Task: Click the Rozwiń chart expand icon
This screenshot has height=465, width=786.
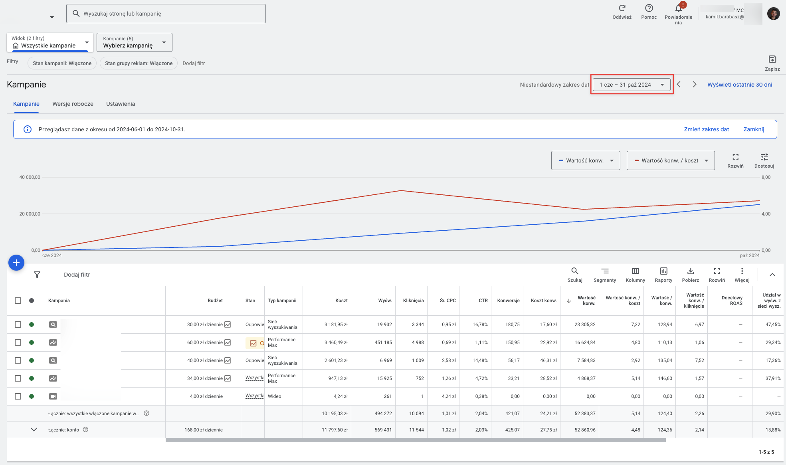Action: 736,157
